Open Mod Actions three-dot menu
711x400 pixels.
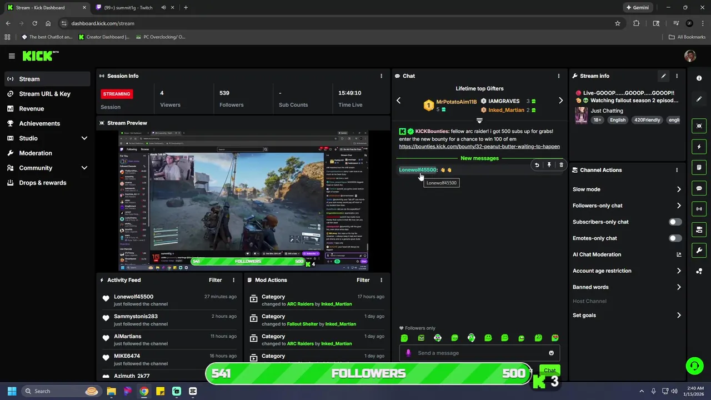[381, 280]
